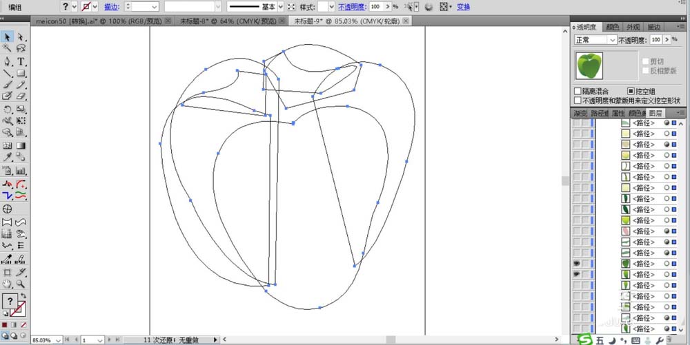Select the Pencil tool
Screen dimensions: 690x345
pyautogui.click(x=21, y=85)
